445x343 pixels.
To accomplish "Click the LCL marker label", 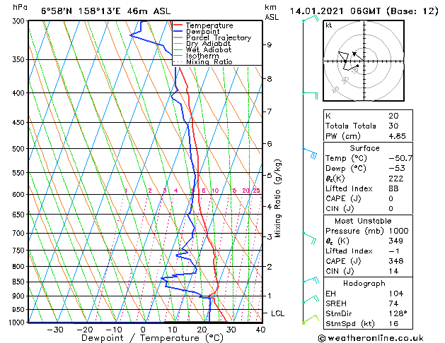I will 277,313.
